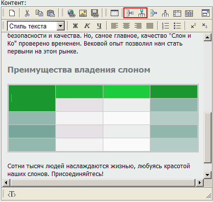The image size is (213, 202).
Task: Insert hyperlink with the globe icon
Action: 71,13
